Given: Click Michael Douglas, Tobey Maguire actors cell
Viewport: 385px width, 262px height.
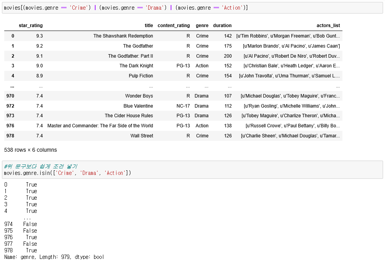Looking at the screenshot, I should click(x=290, y=96).
